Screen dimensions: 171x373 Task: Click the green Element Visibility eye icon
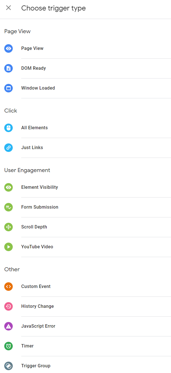tap(8, 187)
